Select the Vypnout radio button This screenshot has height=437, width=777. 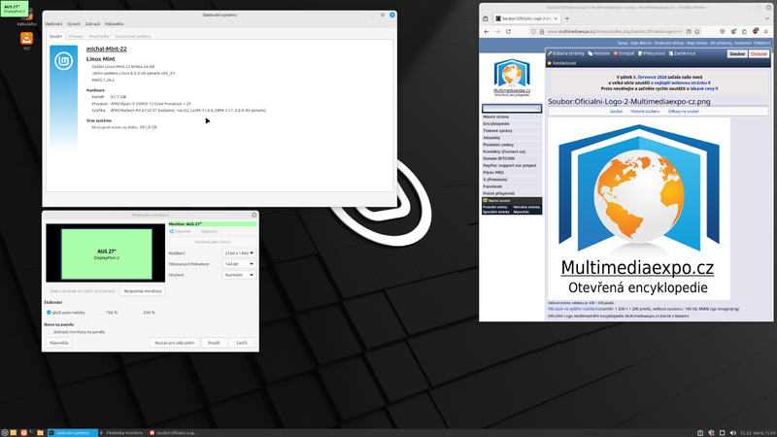tap(200, 231)
